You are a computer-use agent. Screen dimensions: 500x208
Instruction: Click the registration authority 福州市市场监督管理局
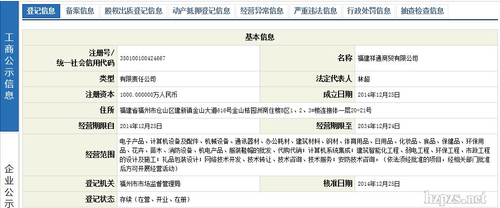(x=150, y=183)
